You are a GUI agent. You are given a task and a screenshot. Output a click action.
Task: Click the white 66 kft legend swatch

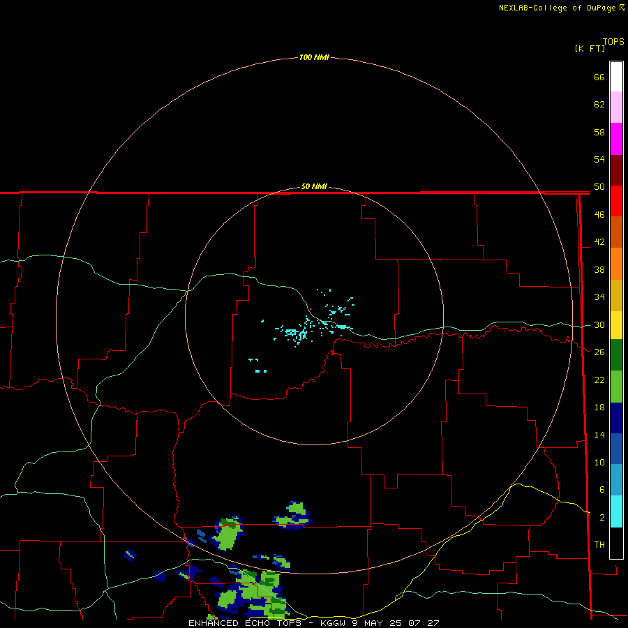click(x=616, y=77)
